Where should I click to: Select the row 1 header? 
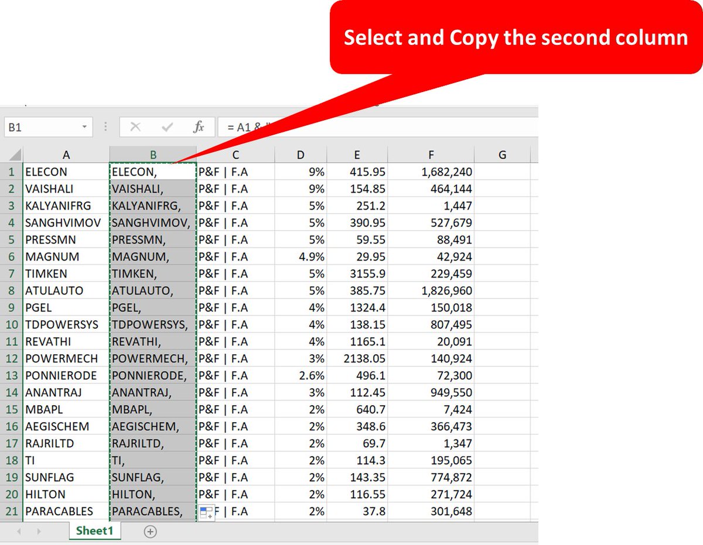click(11, 172)
